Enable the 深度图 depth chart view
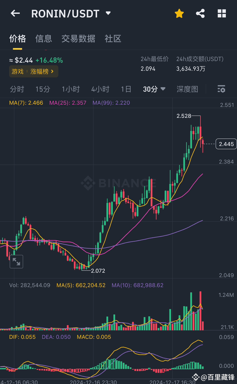The height and width of the screenshot is (384, 237). pos(187,89)
